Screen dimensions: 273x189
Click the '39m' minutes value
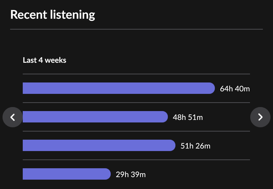[138, 175]
